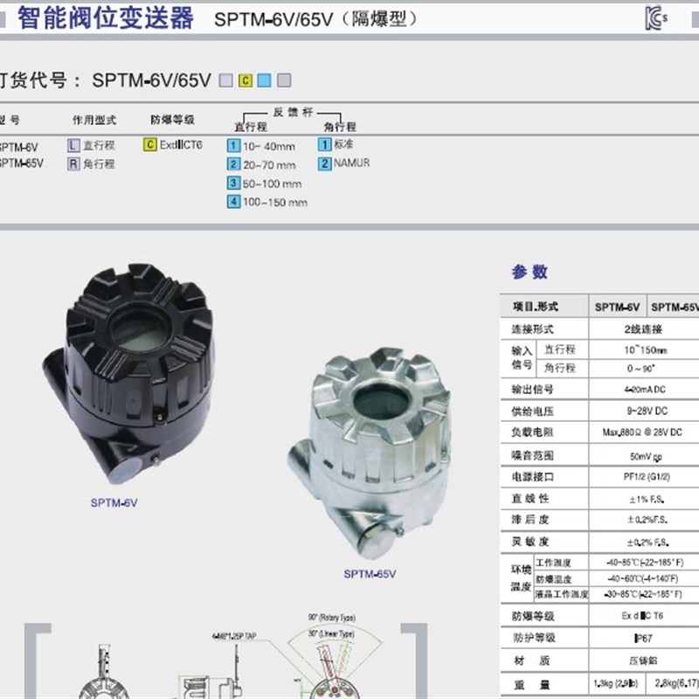Image resolution: width=699 pixels, height=699 pixels.
Task: Open the silver SPTM-65V product photo
Action: click(369, 453)
